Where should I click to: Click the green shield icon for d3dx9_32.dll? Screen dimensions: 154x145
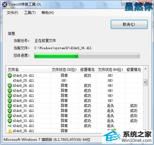coord(10,116)
